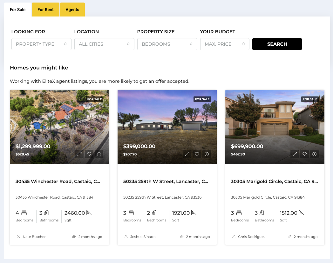Click the paperclip icon on 259th W Street card
333x263 pixels.
coord(181,236)
